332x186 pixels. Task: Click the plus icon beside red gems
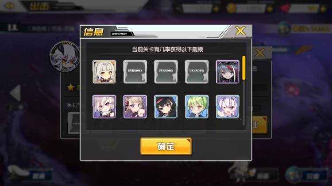323,9
